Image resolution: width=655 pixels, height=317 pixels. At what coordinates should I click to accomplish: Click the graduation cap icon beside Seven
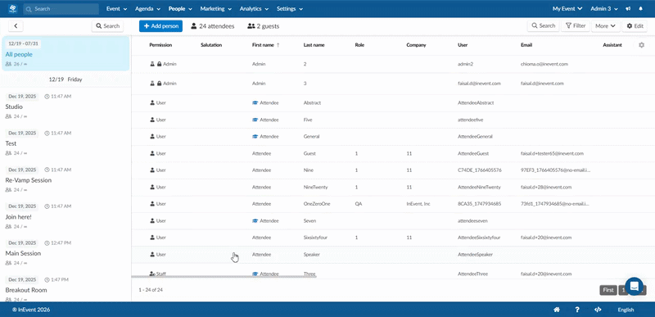tap(255, 220)
